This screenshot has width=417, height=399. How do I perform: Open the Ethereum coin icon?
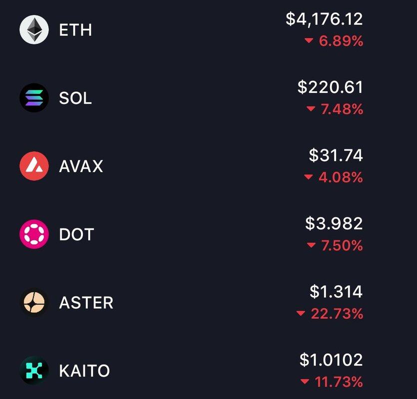point(34,29)
